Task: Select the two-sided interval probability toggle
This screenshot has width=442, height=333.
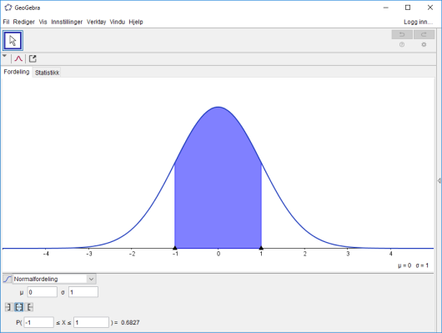Action: 19,307
